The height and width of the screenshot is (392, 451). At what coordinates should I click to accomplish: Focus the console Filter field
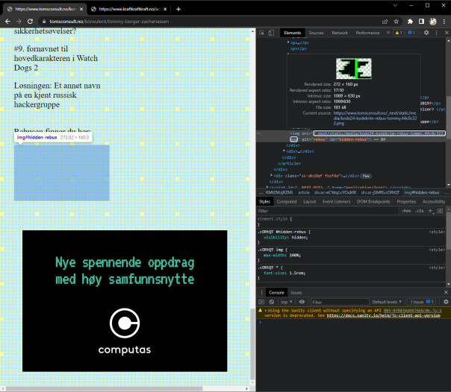tap(340, 302)
